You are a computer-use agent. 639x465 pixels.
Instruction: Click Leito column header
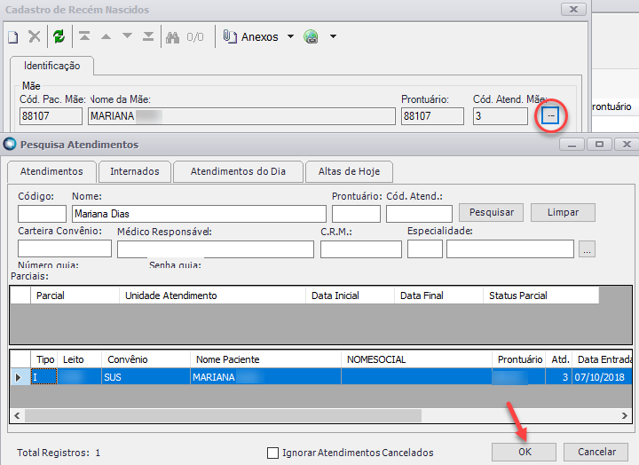point(80,359)
